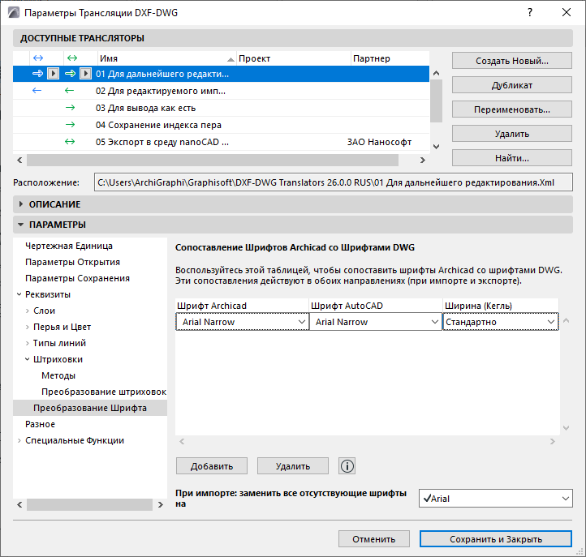Viewport: 586px width, 557px height.
Task: Select Чертежная Единица in the parameters tree
Action: point(69,246)
